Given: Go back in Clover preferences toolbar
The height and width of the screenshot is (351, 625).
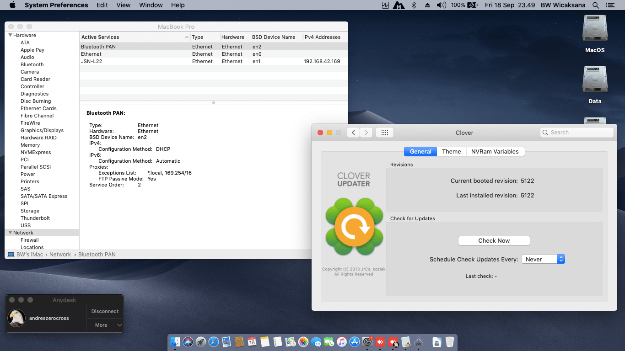Looking at the screenshot, I should 353,133.
